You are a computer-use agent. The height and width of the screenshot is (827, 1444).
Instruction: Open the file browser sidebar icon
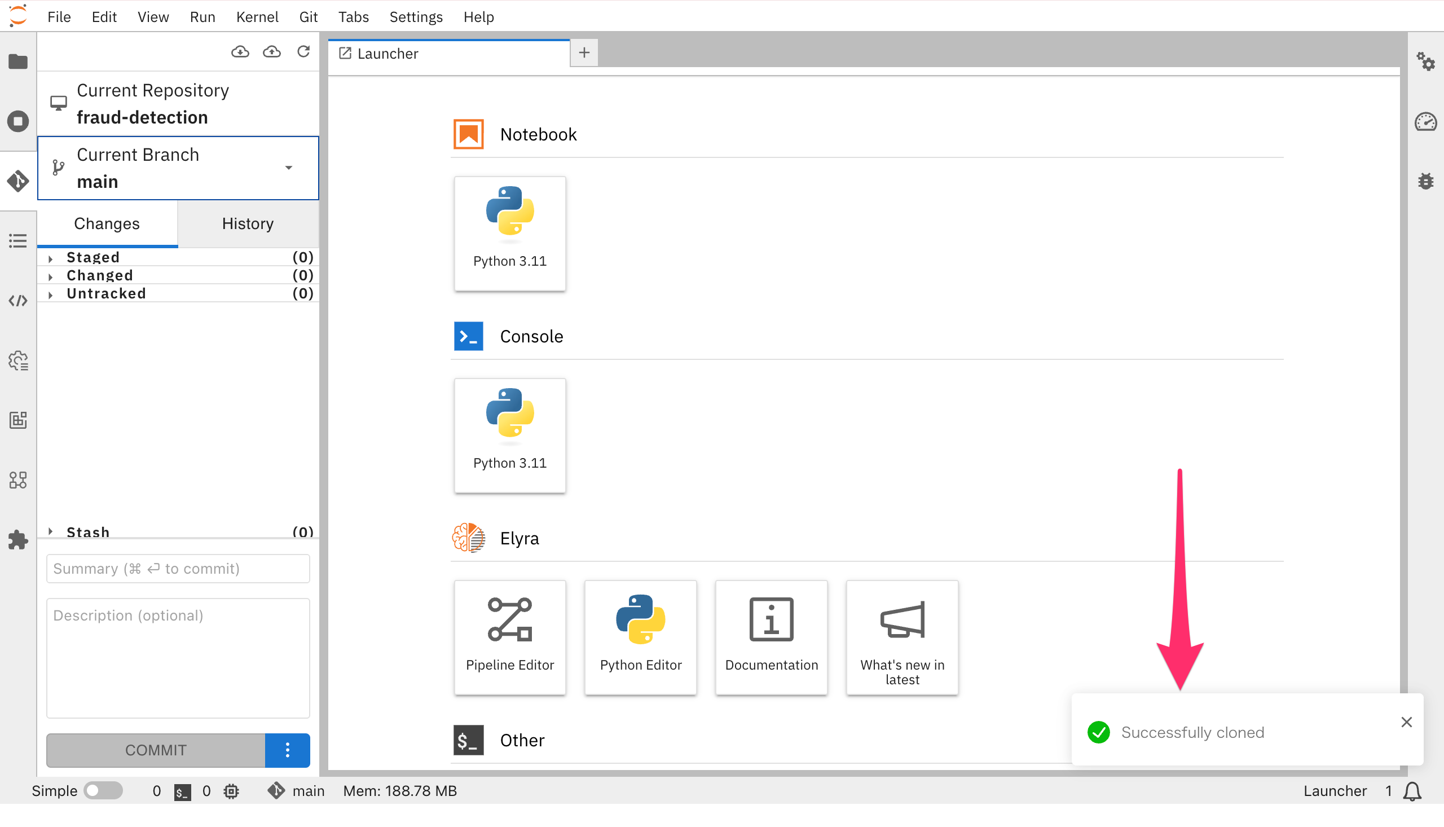18,61
